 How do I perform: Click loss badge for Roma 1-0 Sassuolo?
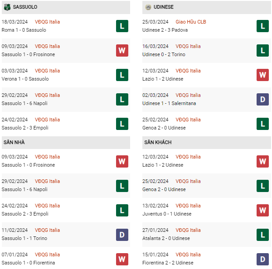(121, 26)
